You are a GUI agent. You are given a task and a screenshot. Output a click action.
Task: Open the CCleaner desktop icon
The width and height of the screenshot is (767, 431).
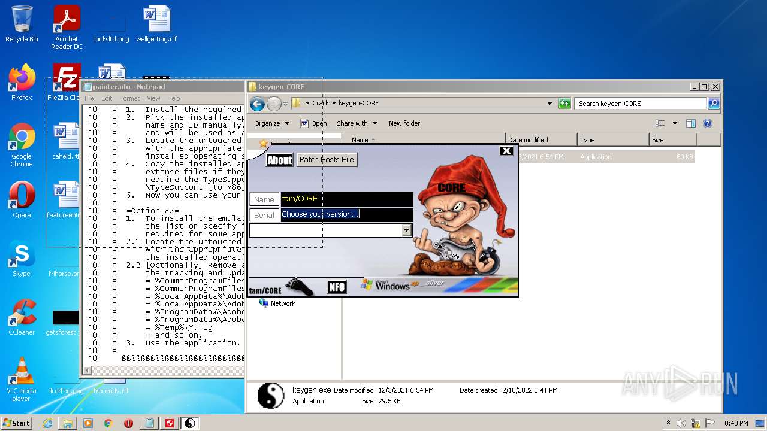[22, 317]
